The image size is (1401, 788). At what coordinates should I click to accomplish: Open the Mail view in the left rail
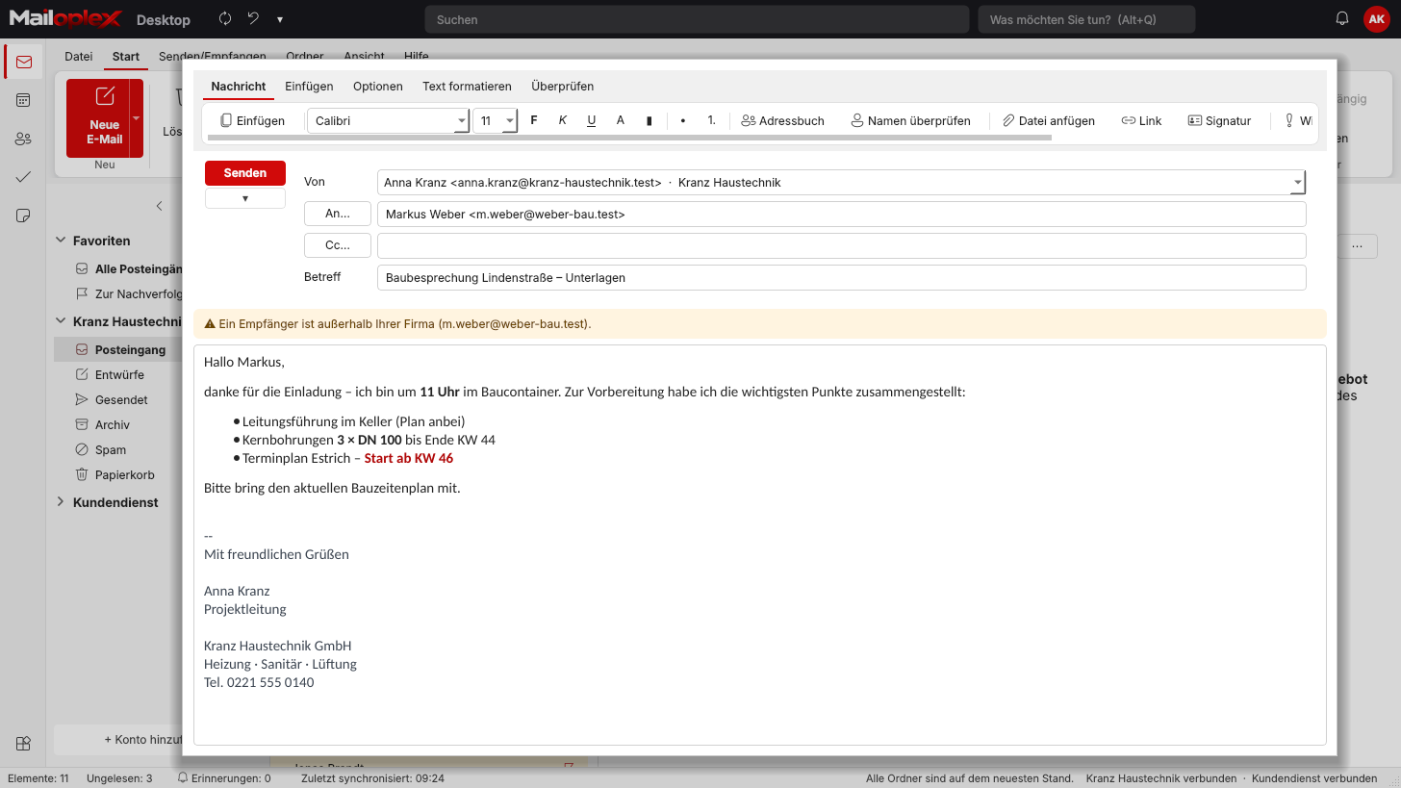(x=24, y=62)
